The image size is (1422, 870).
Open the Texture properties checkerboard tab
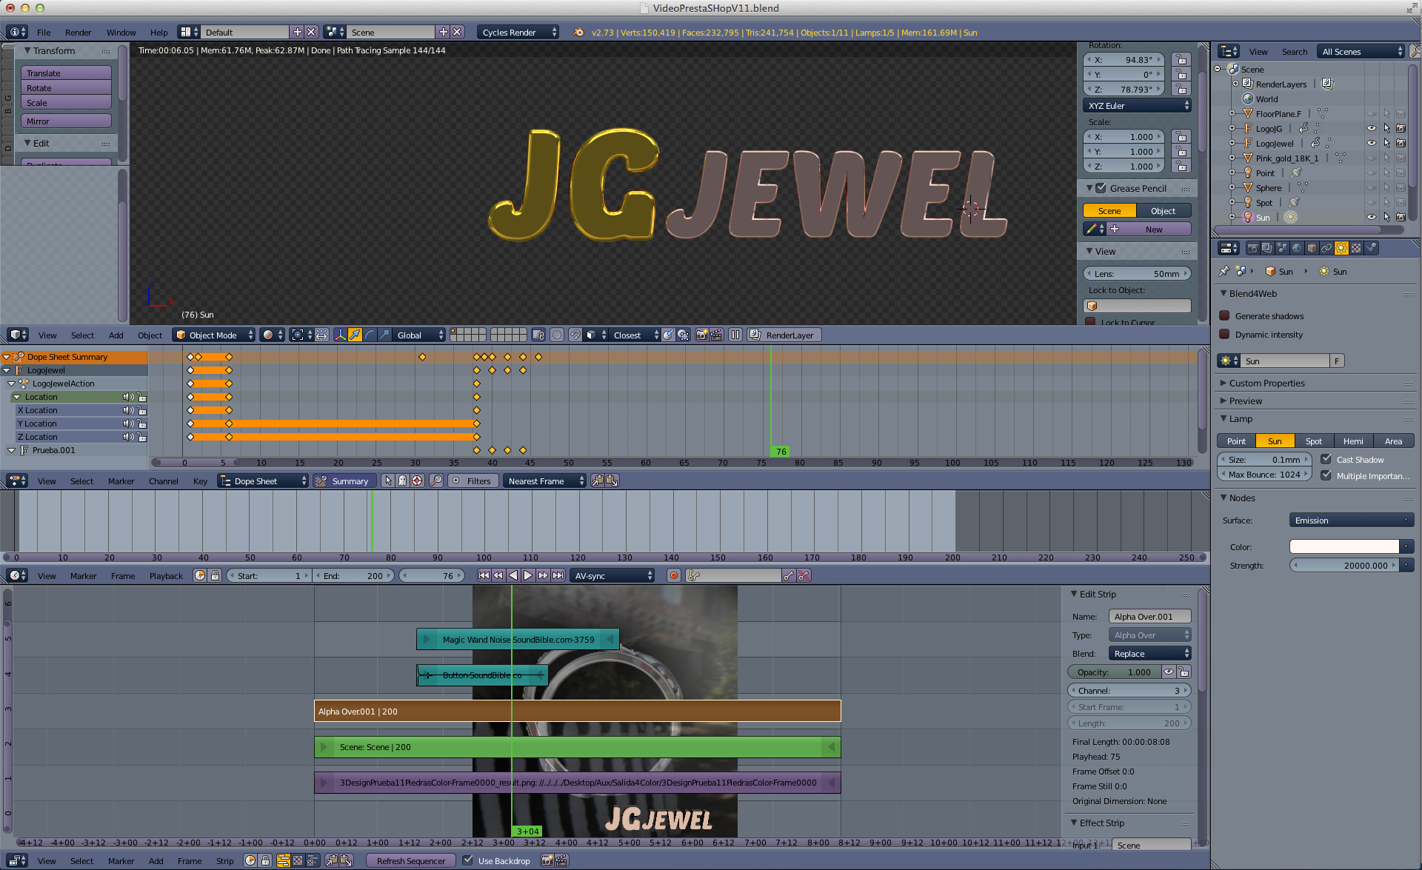pyautogui.click(x=1356, y=249)
